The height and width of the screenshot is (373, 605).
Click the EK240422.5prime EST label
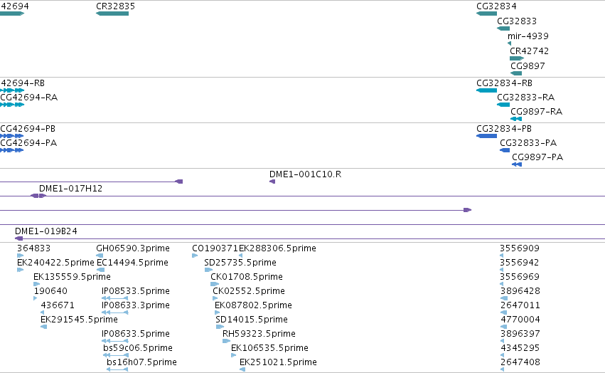(x=55, y=263)
